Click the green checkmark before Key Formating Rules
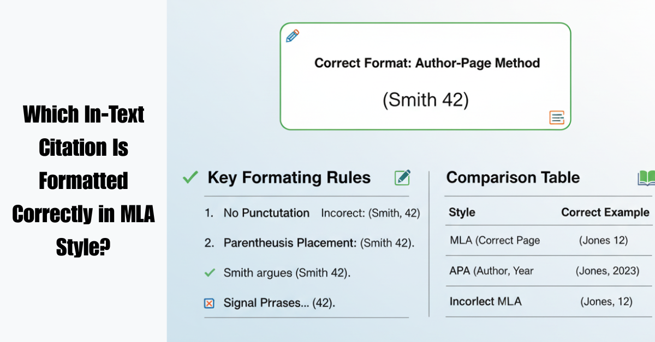 [x=189, y=177]
